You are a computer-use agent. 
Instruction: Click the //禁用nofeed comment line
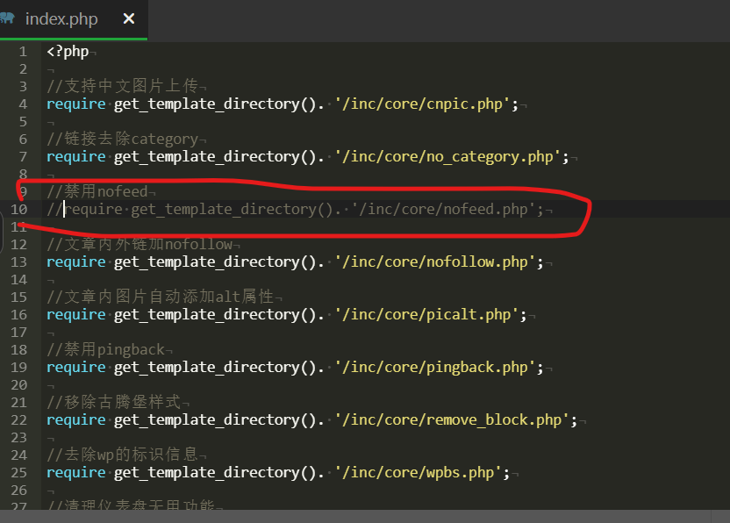click(97, 191)
